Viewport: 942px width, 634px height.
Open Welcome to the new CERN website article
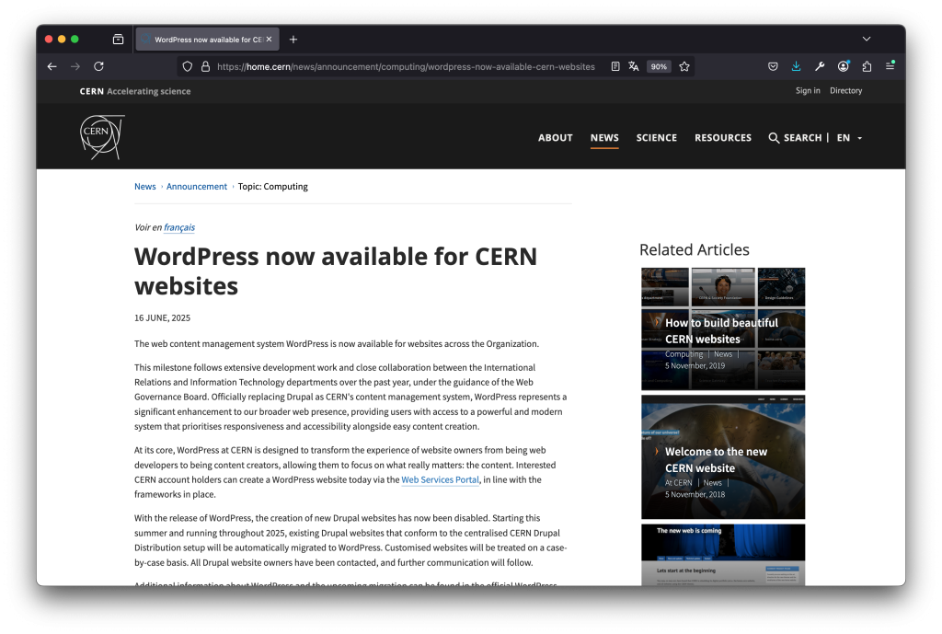click(x=723, y=457)
